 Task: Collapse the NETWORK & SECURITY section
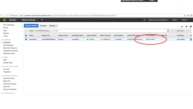tap(2, 76)
